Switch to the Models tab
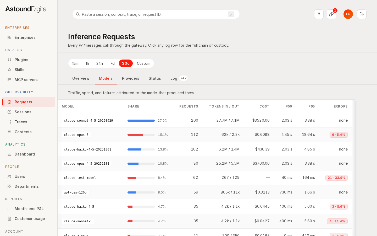The width and height of the screenshot is (377, 236). (106, 78)
